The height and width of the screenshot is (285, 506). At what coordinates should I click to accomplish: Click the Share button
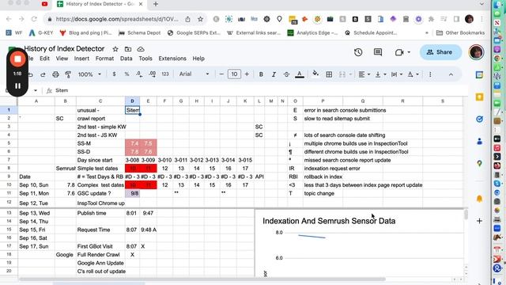440,52
